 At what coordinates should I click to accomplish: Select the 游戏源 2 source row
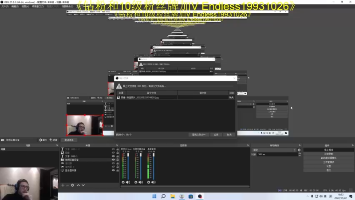pos(90,167)
